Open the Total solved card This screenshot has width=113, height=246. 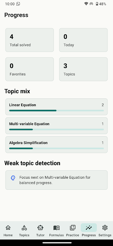tap(29, 40)
